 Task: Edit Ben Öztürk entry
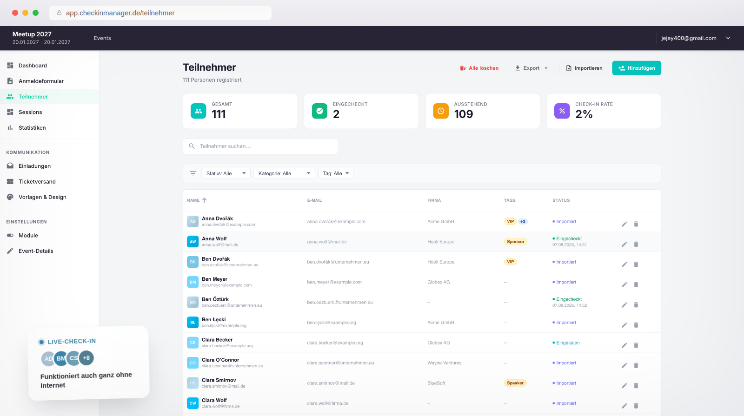(624, 305)
